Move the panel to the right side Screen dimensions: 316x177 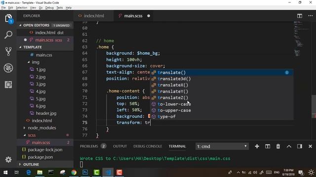point(300,147)
